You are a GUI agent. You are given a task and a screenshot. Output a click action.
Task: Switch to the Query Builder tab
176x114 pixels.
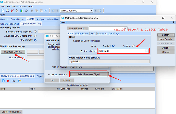18,19
